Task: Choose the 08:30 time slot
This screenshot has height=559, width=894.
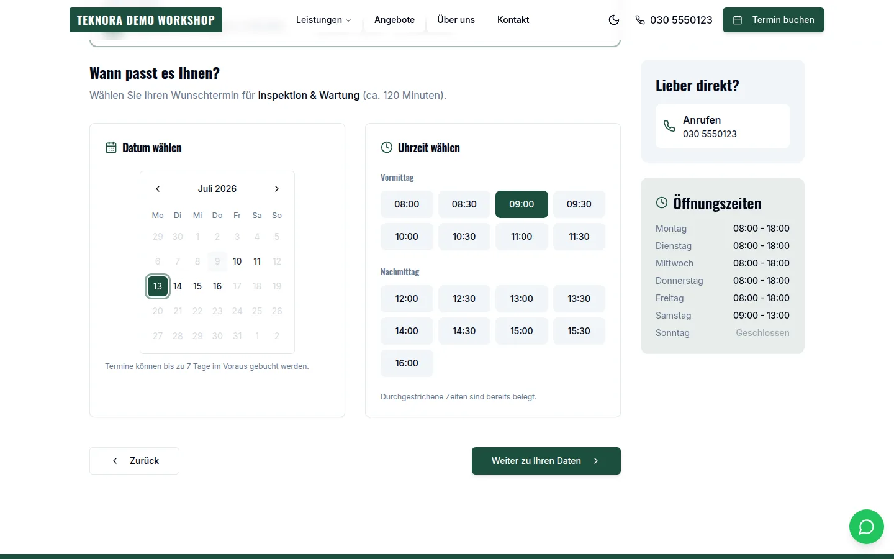Action: pos(464,204)
